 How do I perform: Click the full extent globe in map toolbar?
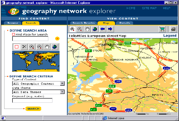[95, 29]
